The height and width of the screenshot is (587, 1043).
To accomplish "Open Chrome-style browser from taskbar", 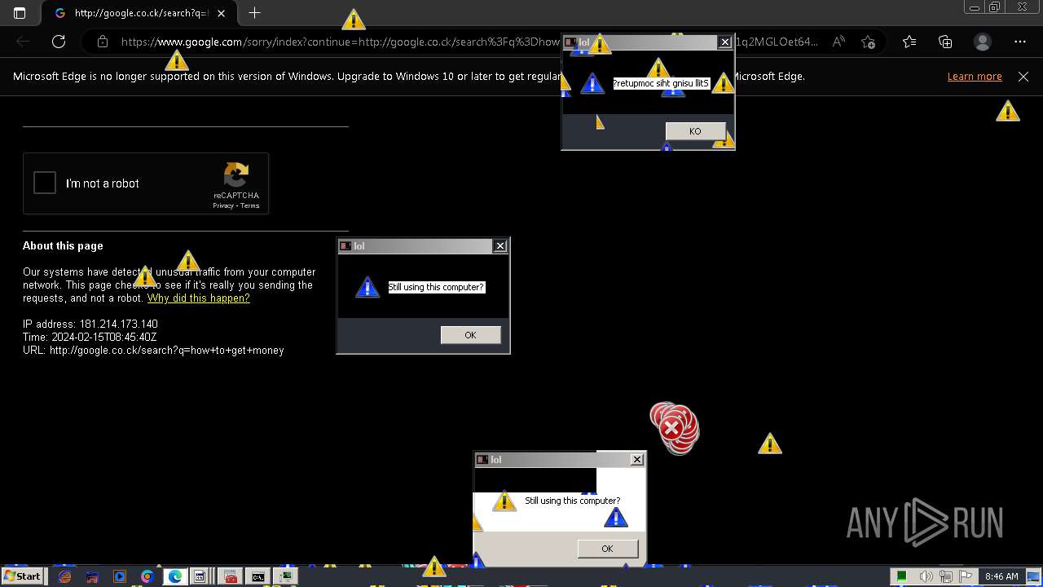I will click(147, 576).
